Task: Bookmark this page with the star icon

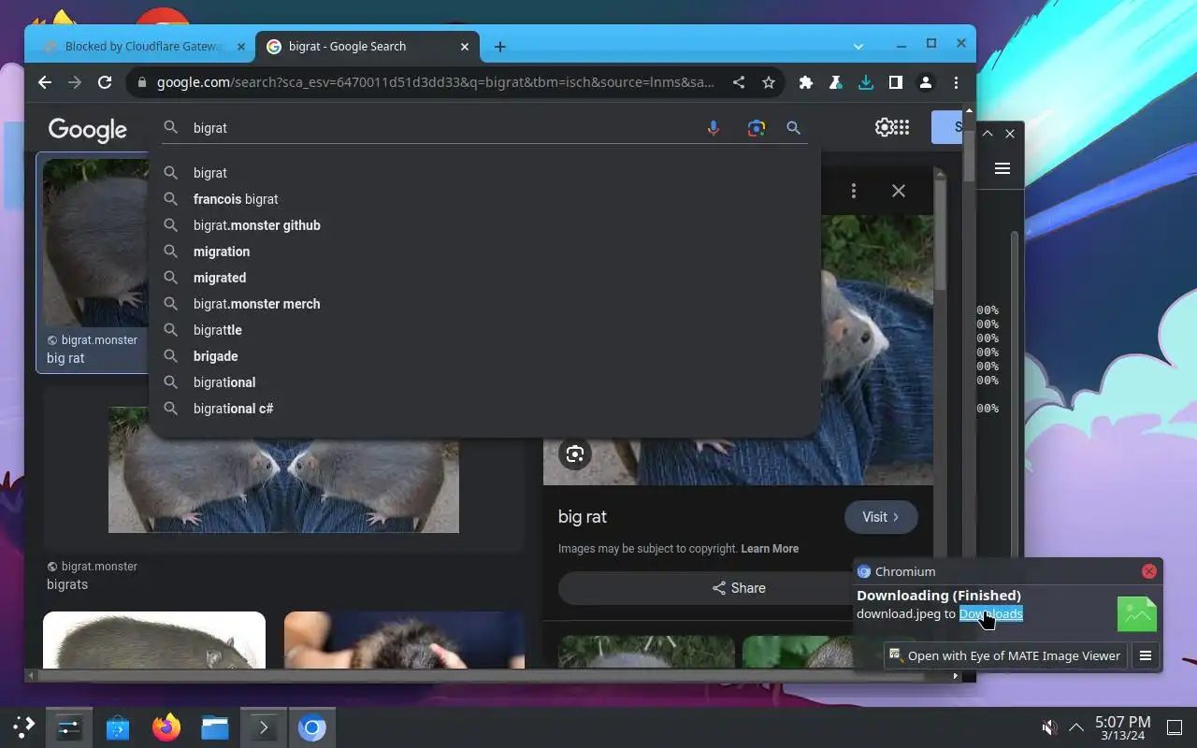Action: [x=769, y=82]
